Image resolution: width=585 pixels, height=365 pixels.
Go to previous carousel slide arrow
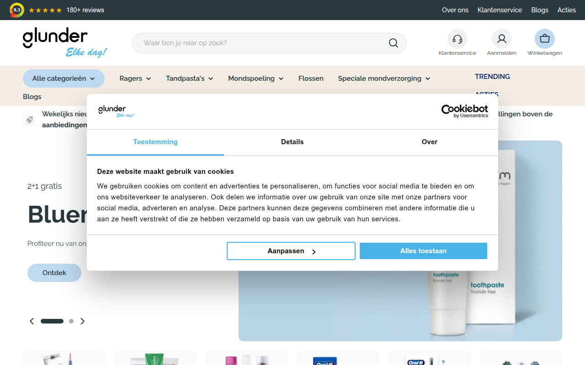pos(32,321)
